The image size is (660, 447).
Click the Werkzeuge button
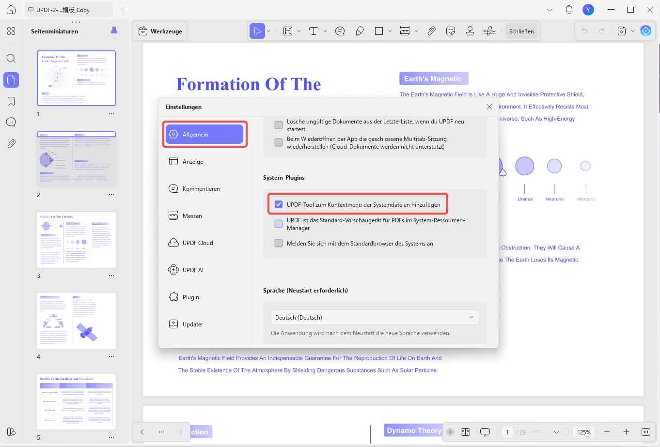coord(160,31)
